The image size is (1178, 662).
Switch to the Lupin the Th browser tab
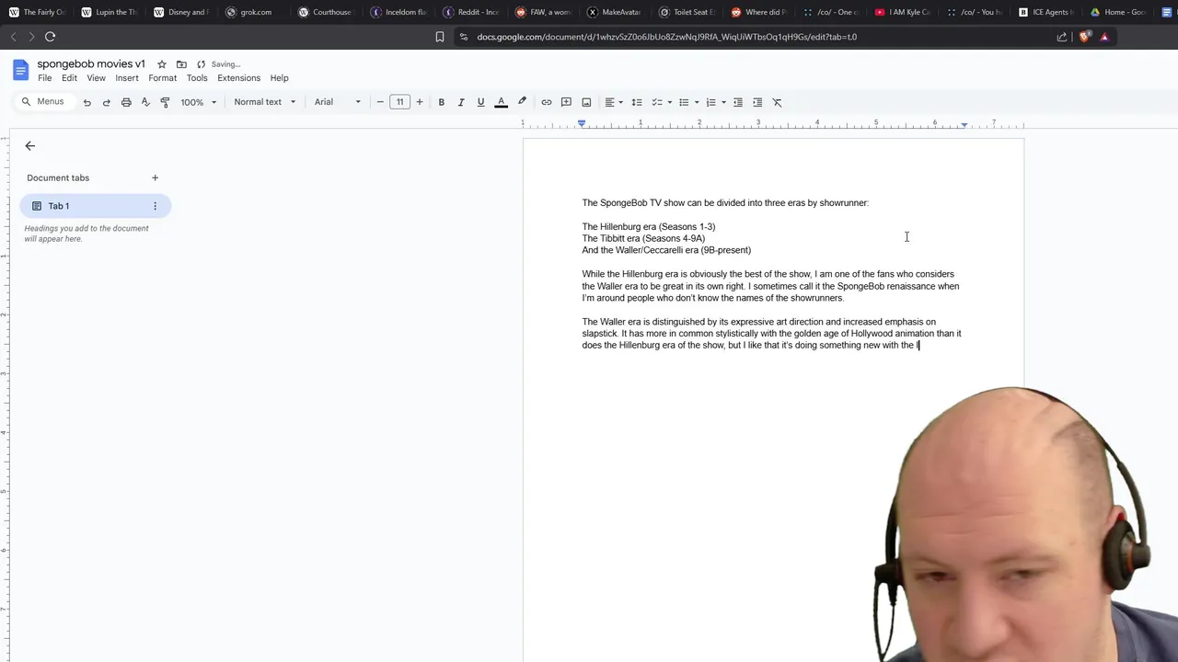[x=109, y=12]
